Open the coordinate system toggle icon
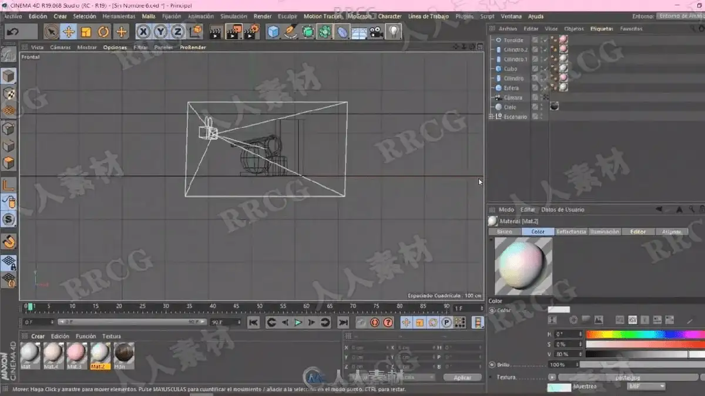Viewport: 705px width, 396px height. coord(196,32)
